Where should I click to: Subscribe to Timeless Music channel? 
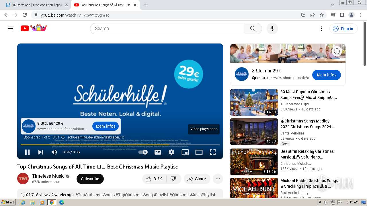tap(90, 179)
